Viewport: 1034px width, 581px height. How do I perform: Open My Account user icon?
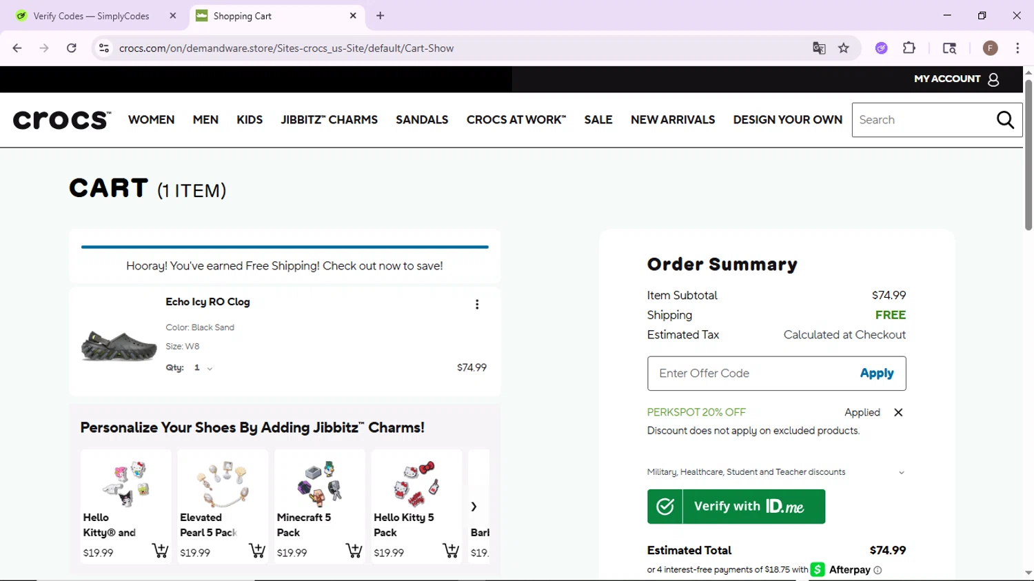coord(993,79)
